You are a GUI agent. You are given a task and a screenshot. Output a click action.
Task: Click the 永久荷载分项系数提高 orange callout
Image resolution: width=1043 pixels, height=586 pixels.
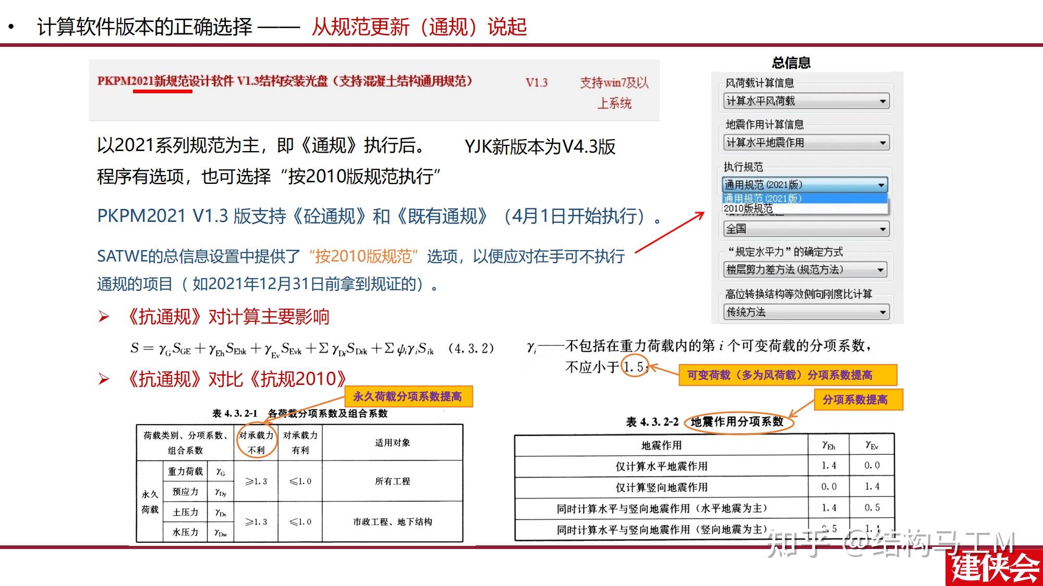(x=408, y=397)
